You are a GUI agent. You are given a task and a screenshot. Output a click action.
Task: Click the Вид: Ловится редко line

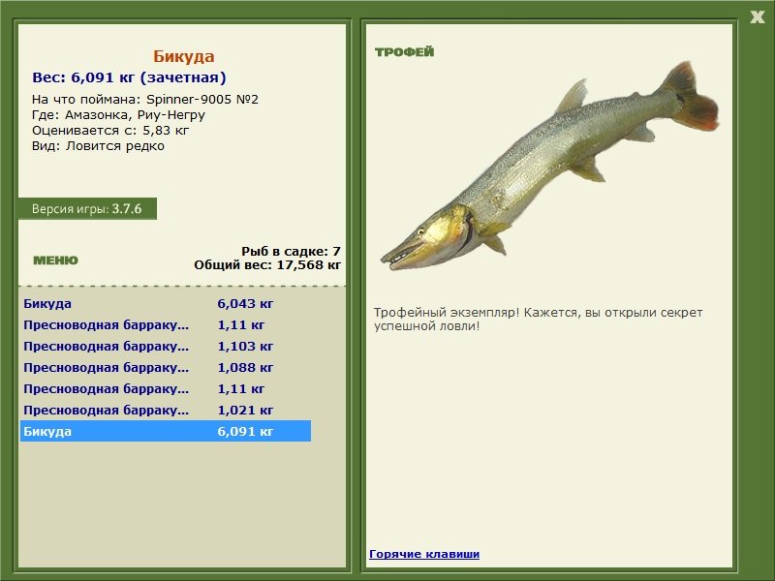[99, 146]
